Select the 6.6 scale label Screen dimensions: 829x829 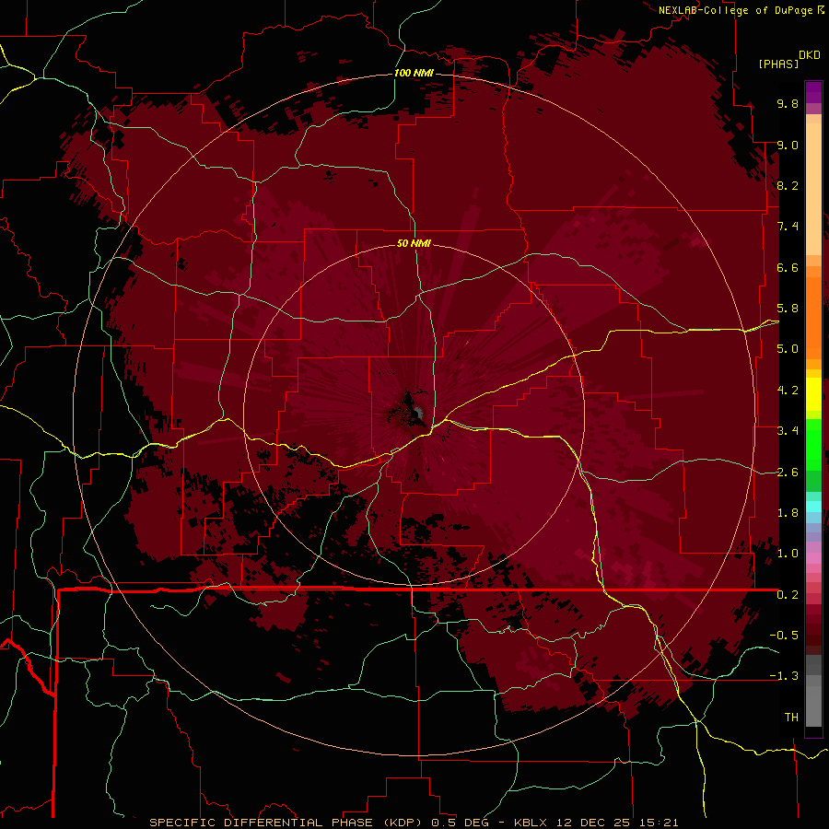pos(788,267)
